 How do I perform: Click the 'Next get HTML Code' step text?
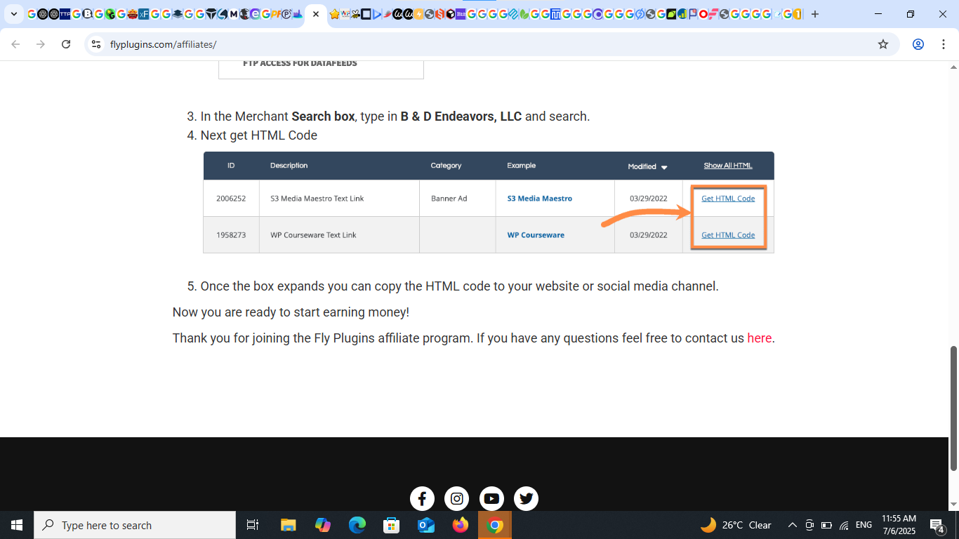[259, 135]
